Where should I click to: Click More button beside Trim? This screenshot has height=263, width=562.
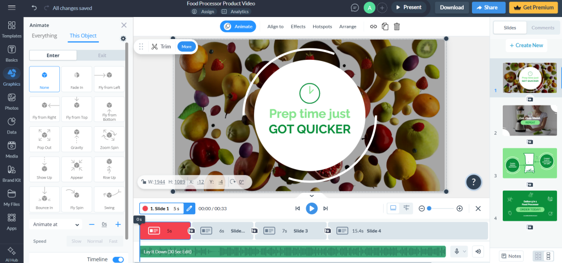click(x=187, y=47)
